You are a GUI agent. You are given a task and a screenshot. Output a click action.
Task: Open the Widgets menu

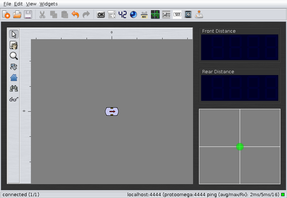coord(48,4)
